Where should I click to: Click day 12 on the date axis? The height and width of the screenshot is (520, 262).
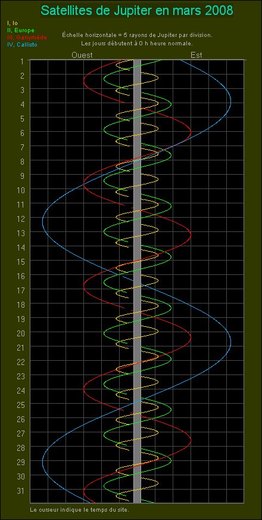click(x=20, y=218)
